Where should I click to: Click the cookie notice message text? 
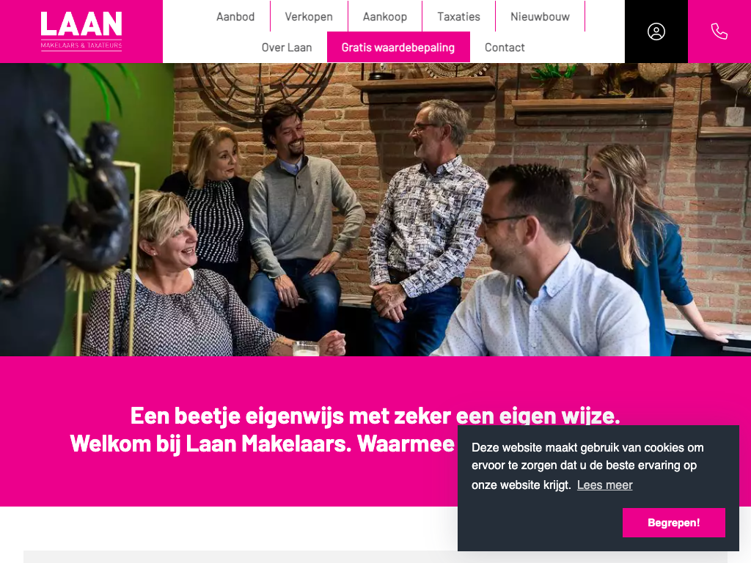click(587, 466)
